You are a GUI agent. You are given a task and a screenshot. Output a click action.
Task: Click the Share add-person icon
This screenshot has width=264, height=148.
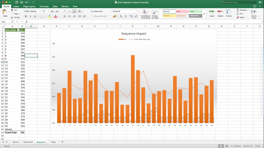[x=260, y=2]
